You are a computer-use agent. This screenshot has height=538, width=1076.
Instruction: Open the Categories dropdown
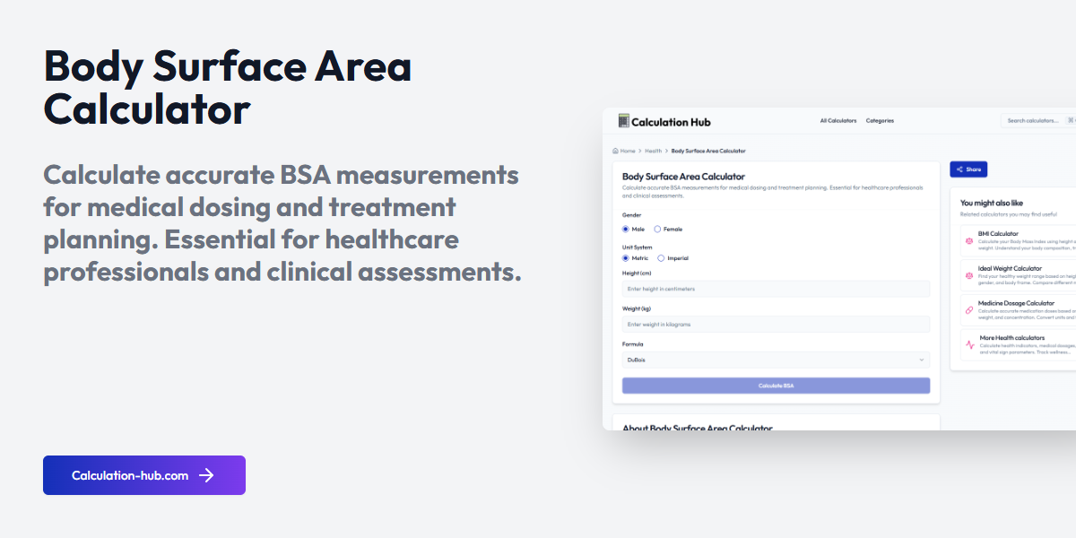(x=880, y=120)
